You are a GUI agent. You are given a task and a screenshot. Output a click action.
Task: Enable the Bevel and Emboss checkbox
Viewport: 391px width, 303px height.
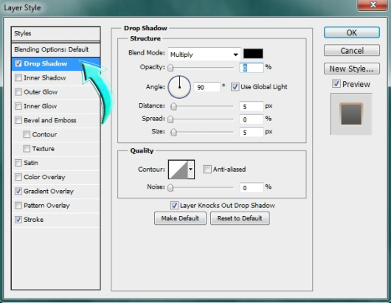tap(18, 120)
